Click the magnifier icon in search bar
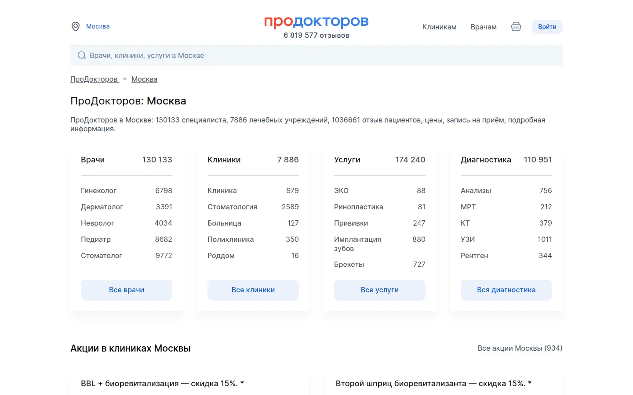The width and height of the screenshot is (633, 395). tap(82, 55)
